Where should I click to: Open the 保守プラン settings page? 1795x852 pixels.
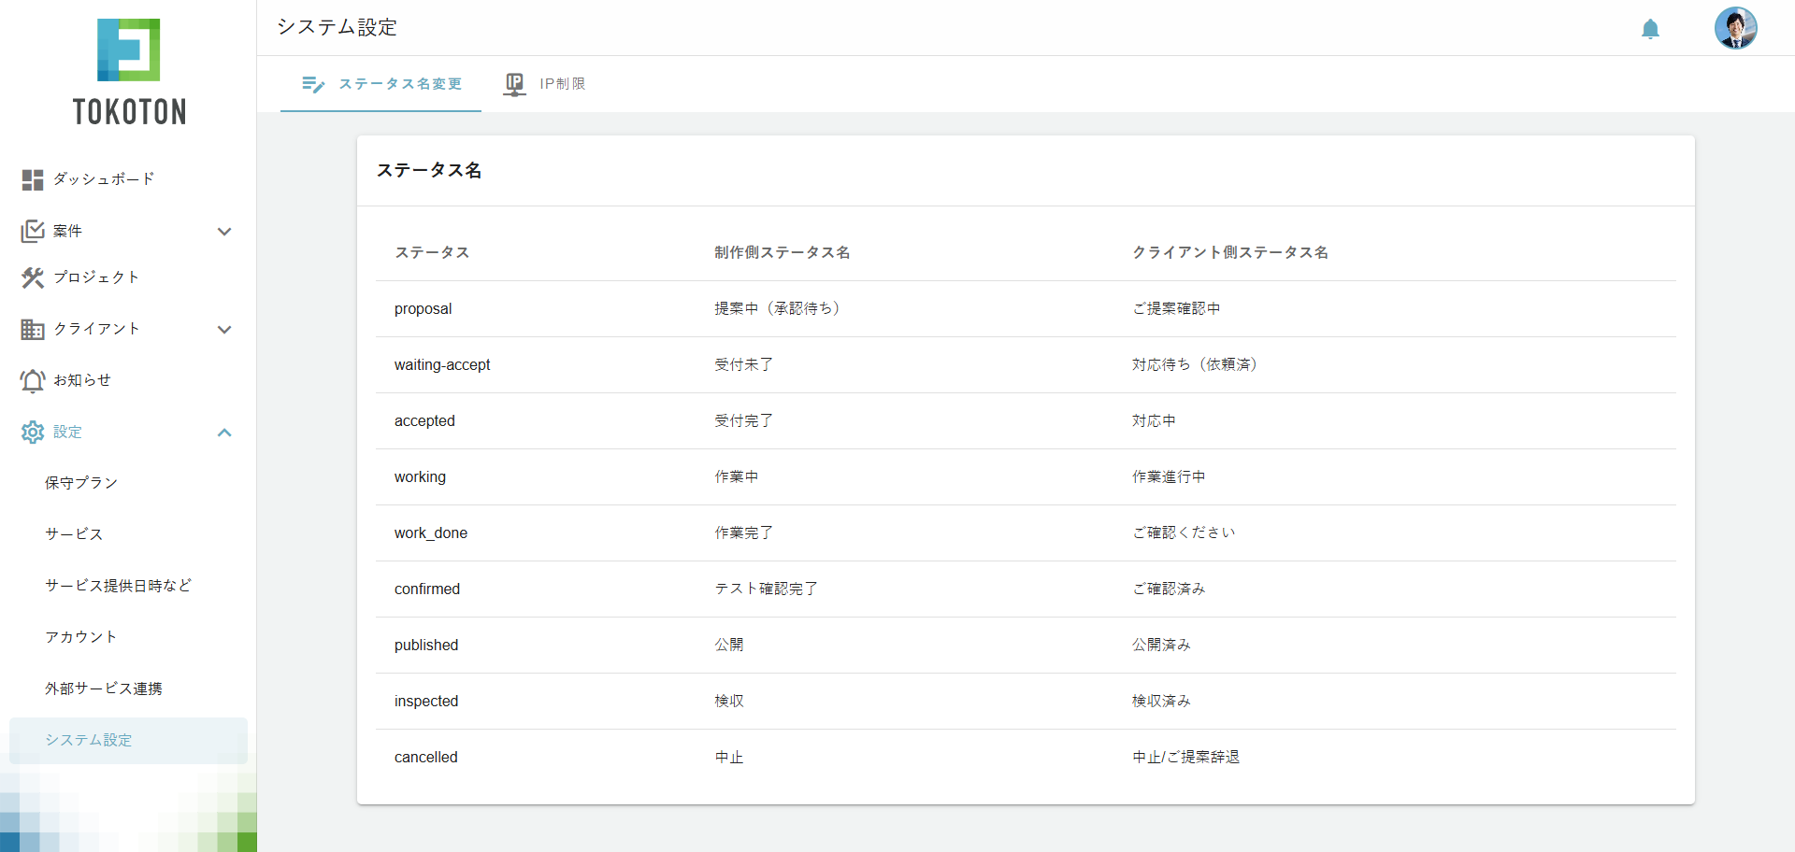[x=82, y=483]
